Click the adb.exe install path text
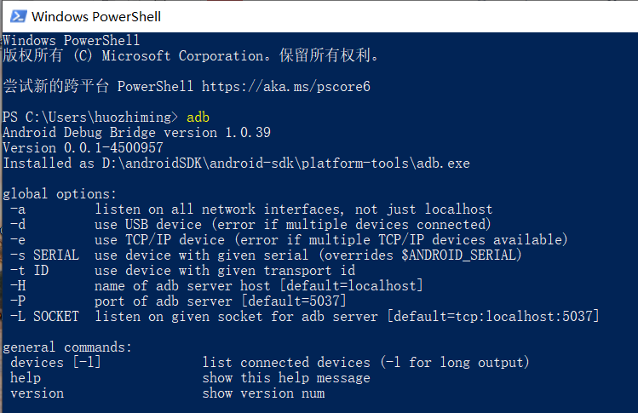 point(282,163)
